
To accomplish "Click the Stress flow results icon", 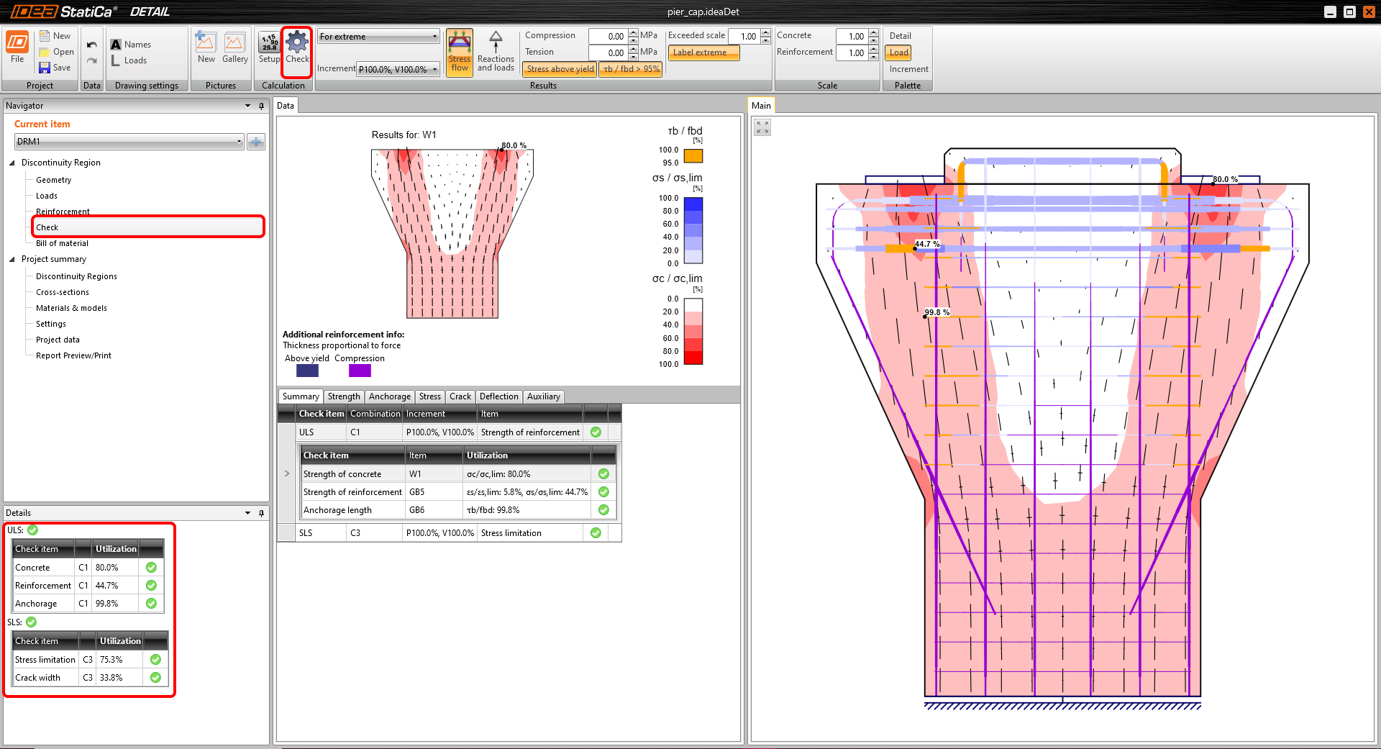I will point(460,52).
